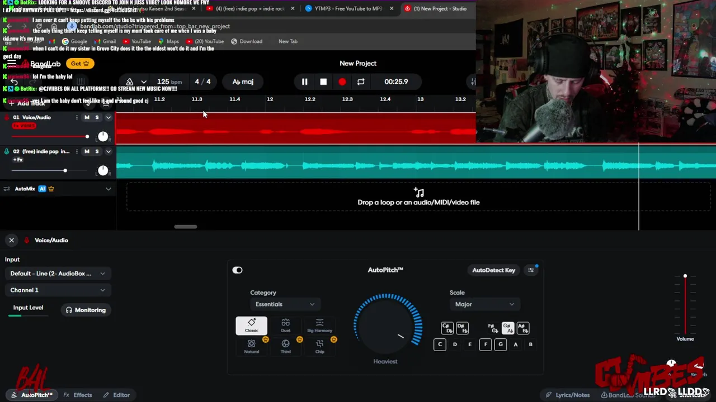The width and height of the screenshot is (716, 402).
Task: Open the Maps bookmark
Action: click(169, 41)
